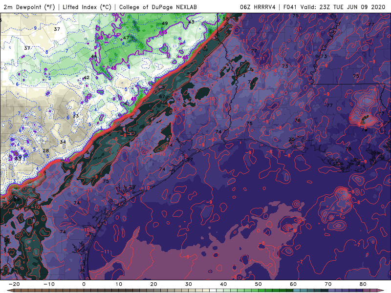Click the '76' dewpoint station value
The height and width of the screenshot is (293, 391).
pyautogui.click(x=298, y=120)
